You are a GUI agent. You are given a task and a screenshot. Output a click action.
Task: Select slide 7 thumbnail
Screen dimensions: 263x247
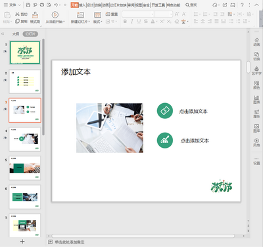coord(25,225)
